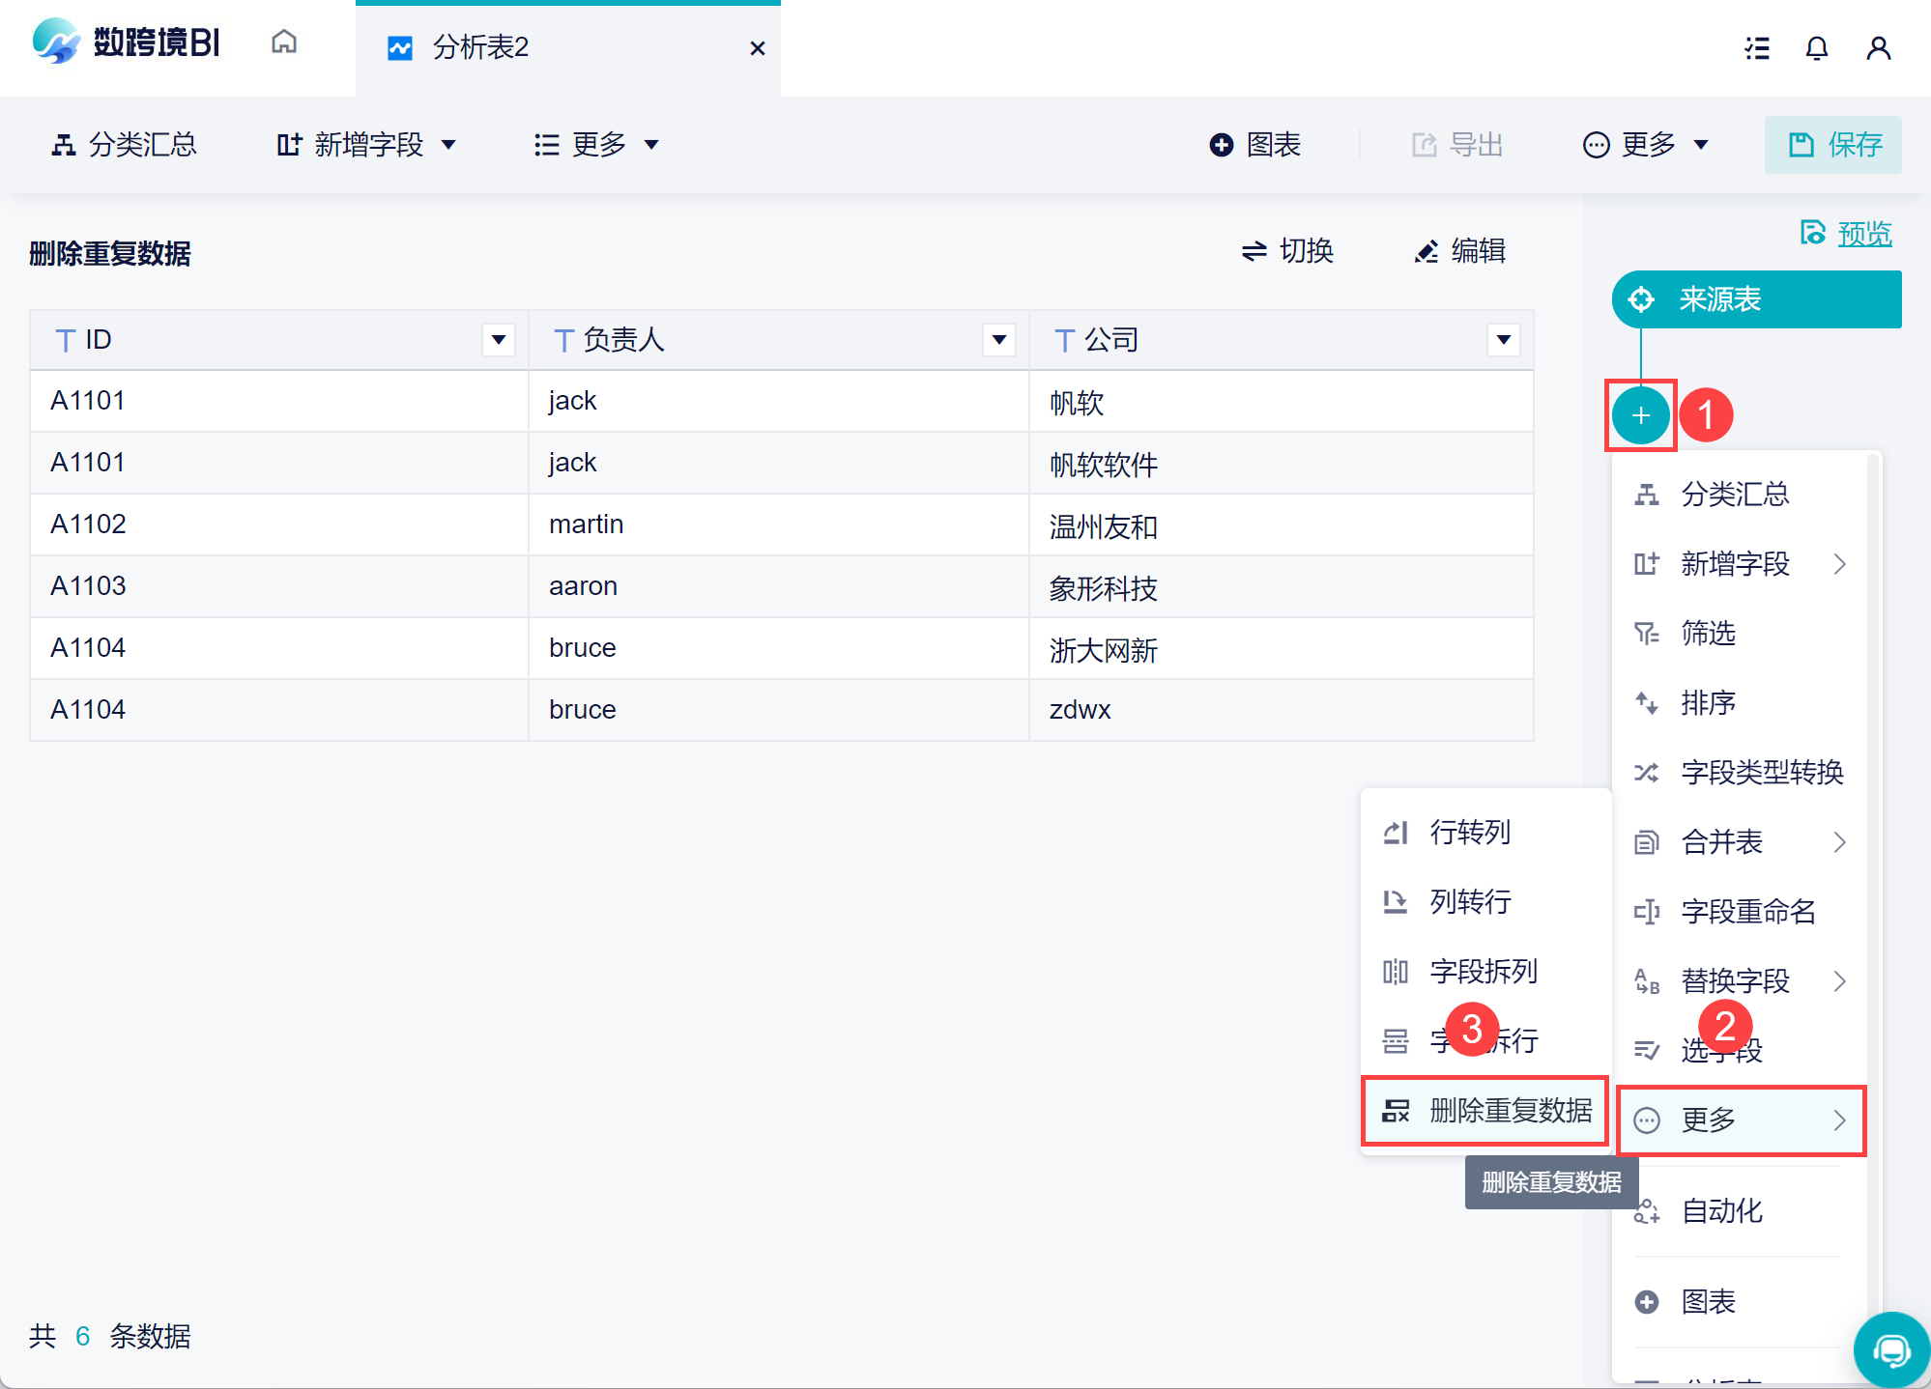Click the 删除重复数据 step title
Viewport: 1931px width, 1389px height.
(110, 254)
